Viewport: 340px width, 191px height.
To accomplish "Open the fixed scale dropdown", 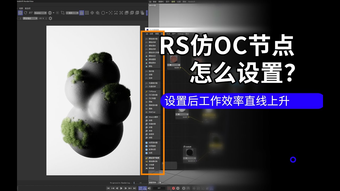I will point(30,19).
